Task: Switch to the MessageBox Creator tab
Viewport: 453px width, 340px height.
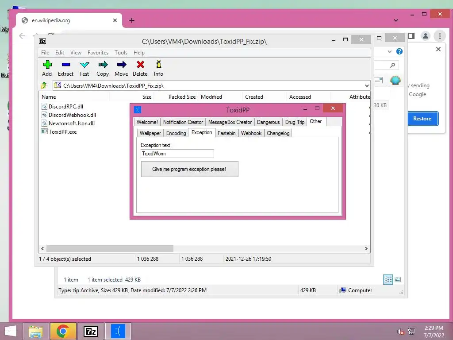Action: point(230,122)
